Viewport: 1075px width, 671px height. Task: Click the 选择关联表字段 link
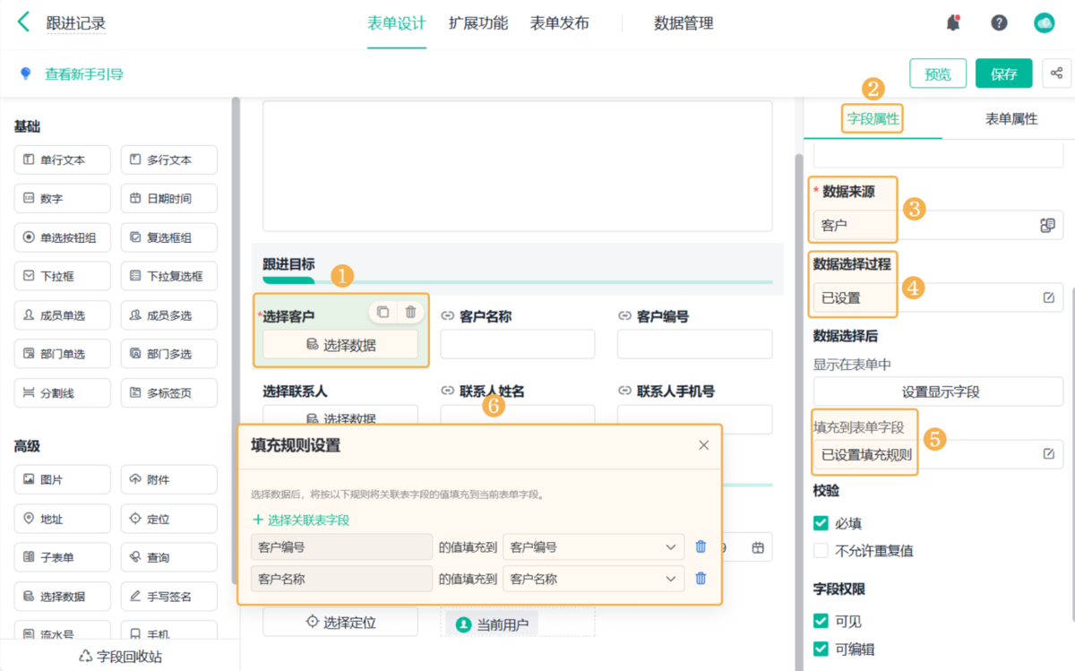coord(301,520)
